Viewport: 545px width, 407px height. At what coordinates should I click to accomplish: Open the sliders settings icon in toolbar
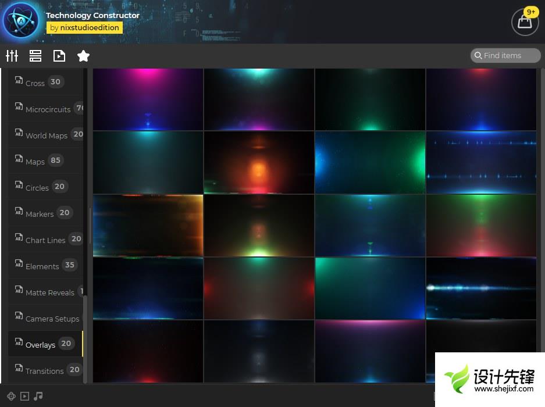(12, 56)
